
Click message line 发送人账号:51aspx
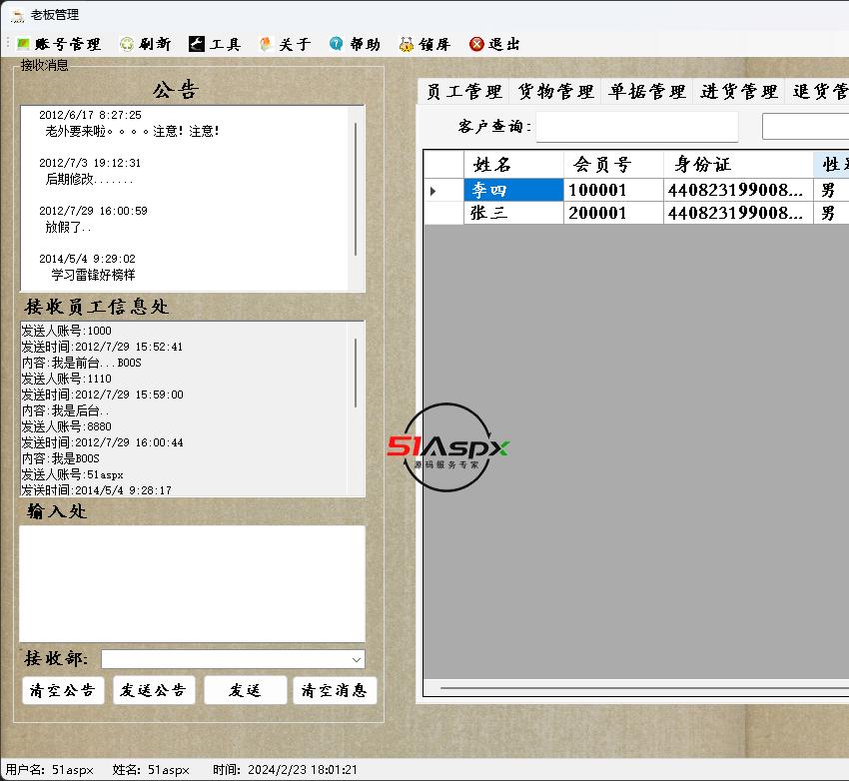coord(72,474)
